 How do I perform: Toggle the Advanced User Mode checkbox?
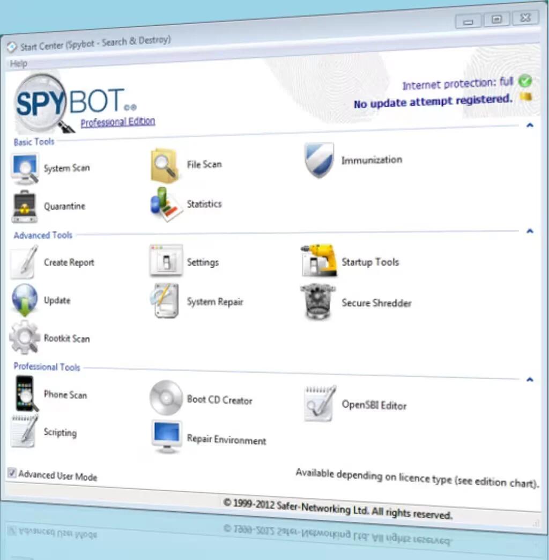pos(12,473)
